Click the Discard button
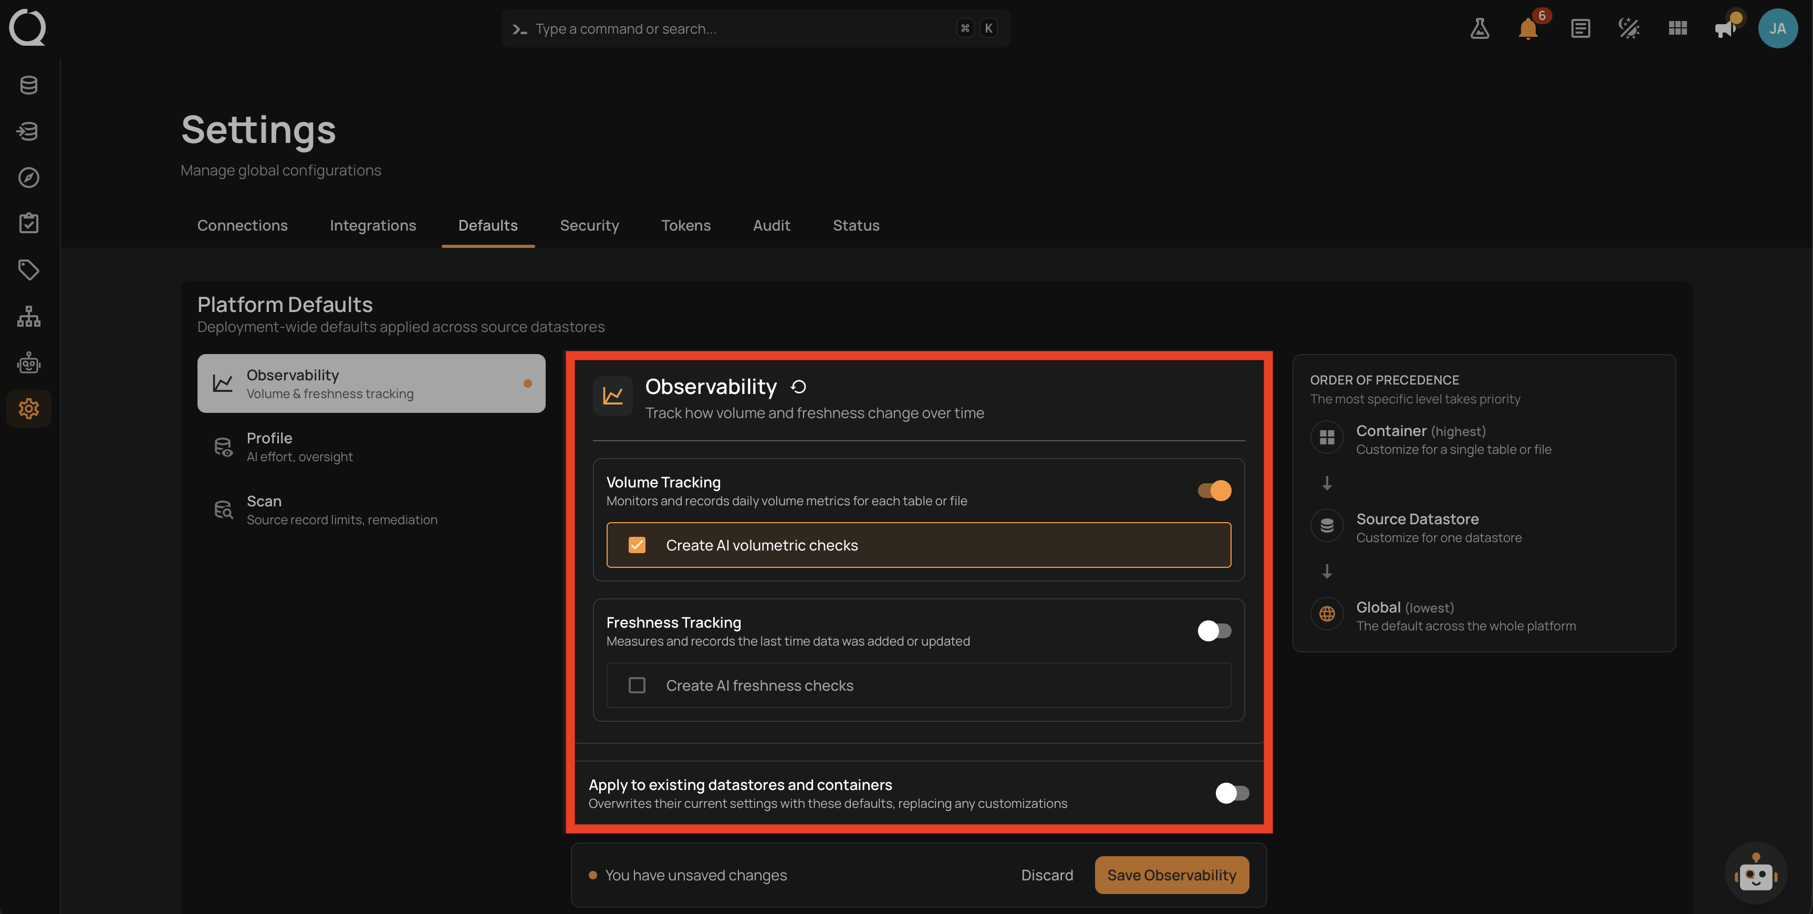1813x914 pixels. pos(1047,875)
